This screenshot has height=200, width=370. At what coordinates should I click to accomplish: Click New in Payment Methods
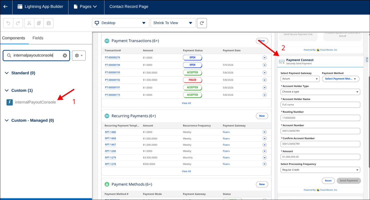262,184
